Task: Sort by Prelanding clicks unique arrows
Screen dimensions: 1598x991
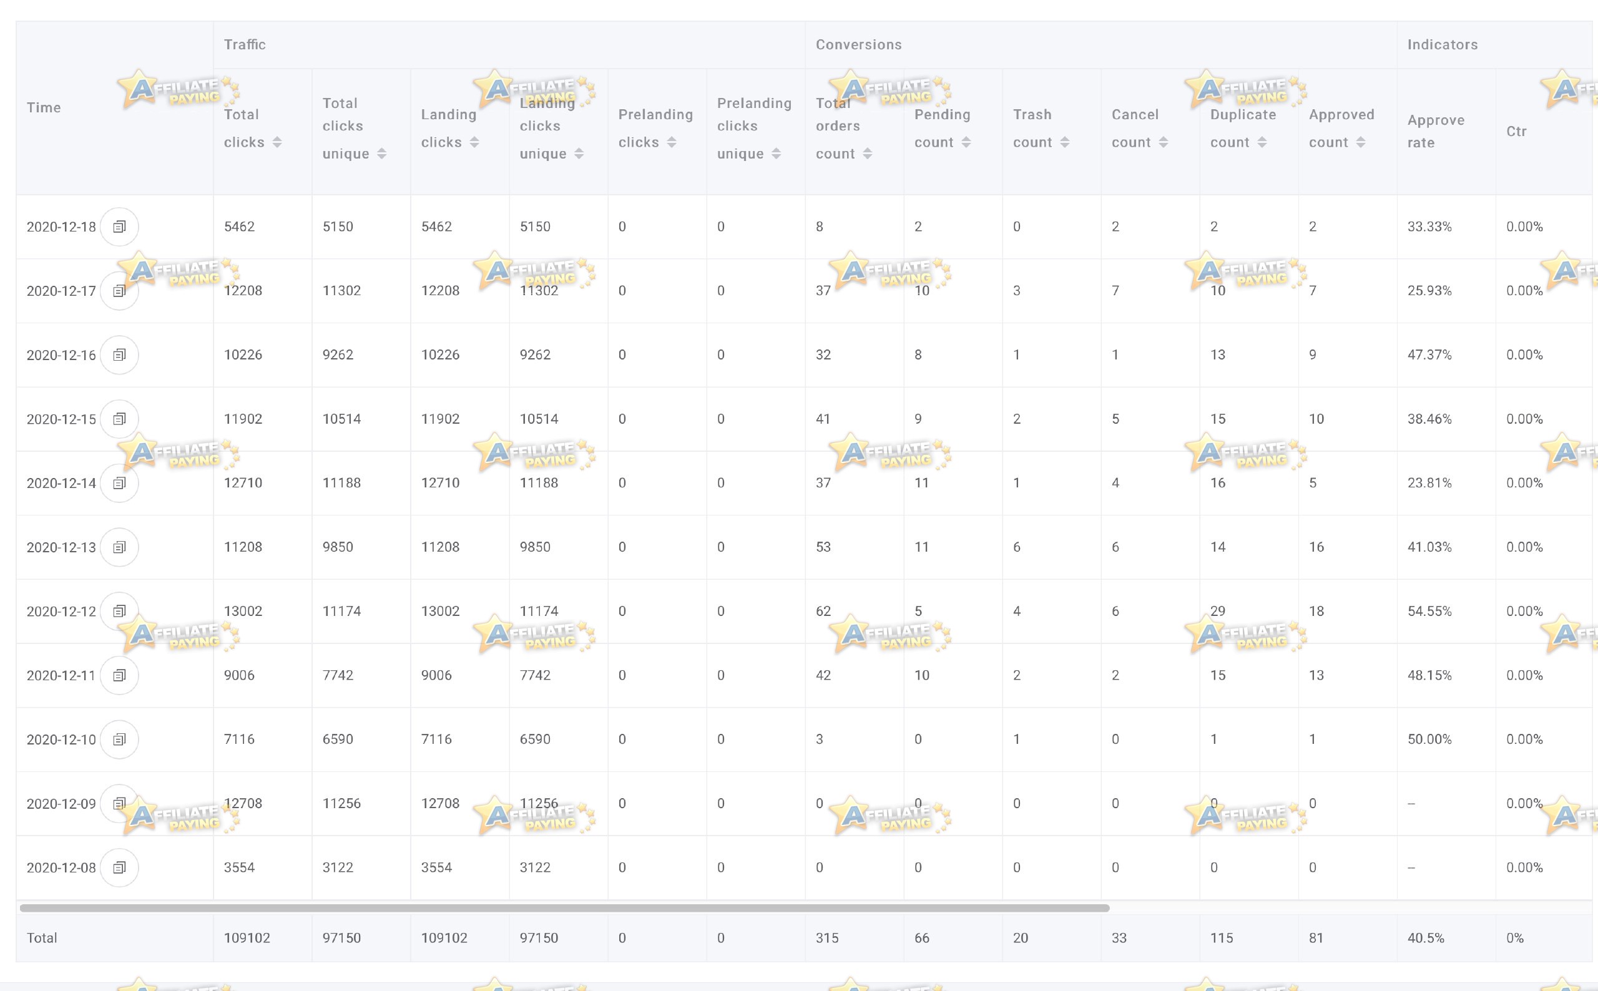Action: click(776, 154)
